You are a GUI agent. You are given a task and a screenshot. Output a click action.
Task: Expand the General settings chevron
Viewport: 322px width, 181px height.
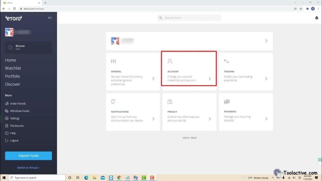tap(153, 79)
